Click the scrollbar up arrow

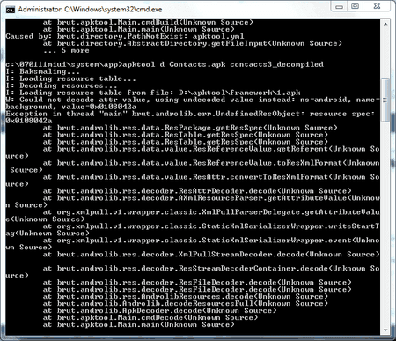(x=385, y=24)
